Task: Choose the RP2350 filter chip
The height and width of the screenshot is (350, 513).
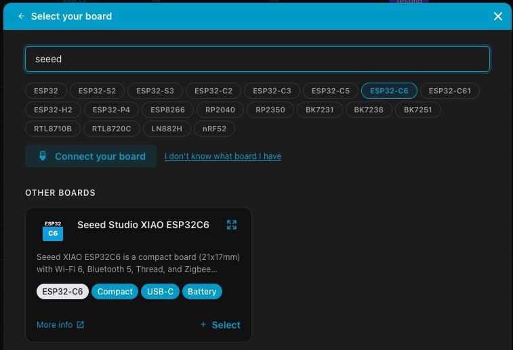Action: [x=270, y=110]
